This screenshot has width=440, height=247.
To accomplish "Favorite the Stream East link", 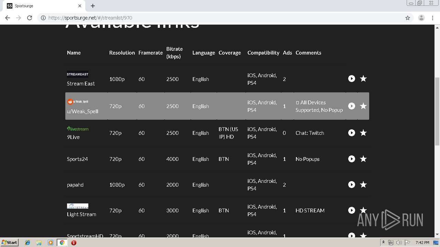I will click(363, 79).
